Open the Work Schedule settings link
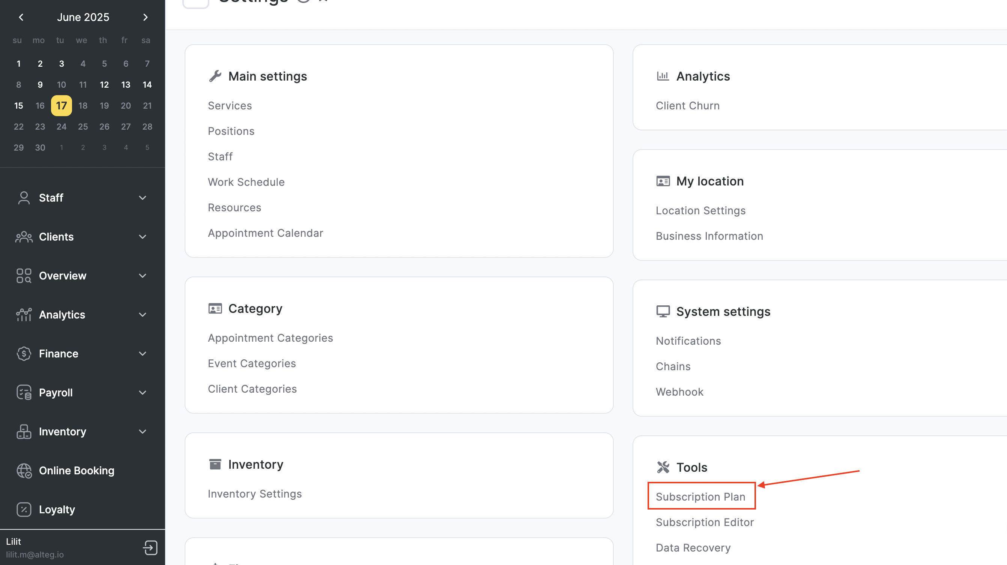The height and width of the screenshot is (565, 1007). click(x=246, y=182)
